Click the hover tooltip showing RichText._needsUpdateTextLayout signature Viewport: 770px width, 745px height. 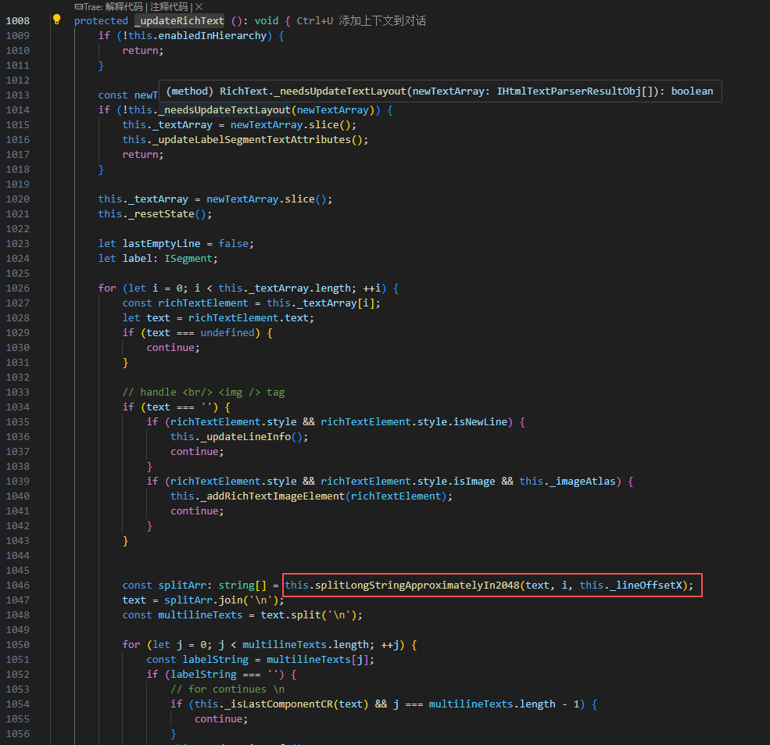click(440, 91)
